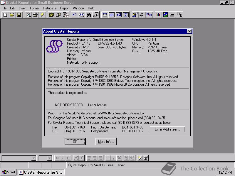Insert text field 'ab' icon
Image resolution: width=235 pixels, height=176 pixels.
tap(112, 15)
